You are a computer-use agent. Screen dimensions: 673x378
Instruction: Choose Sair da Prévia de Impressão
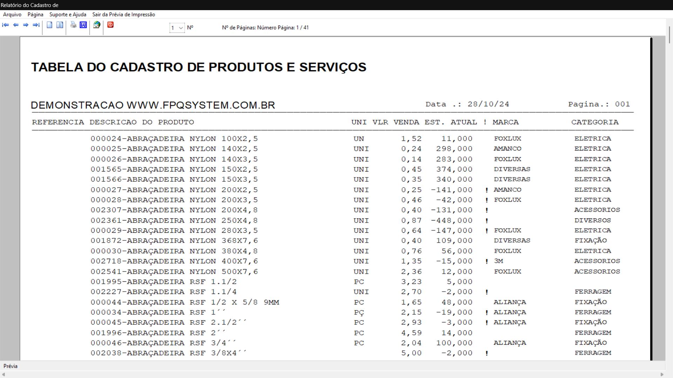pos(124,14)
